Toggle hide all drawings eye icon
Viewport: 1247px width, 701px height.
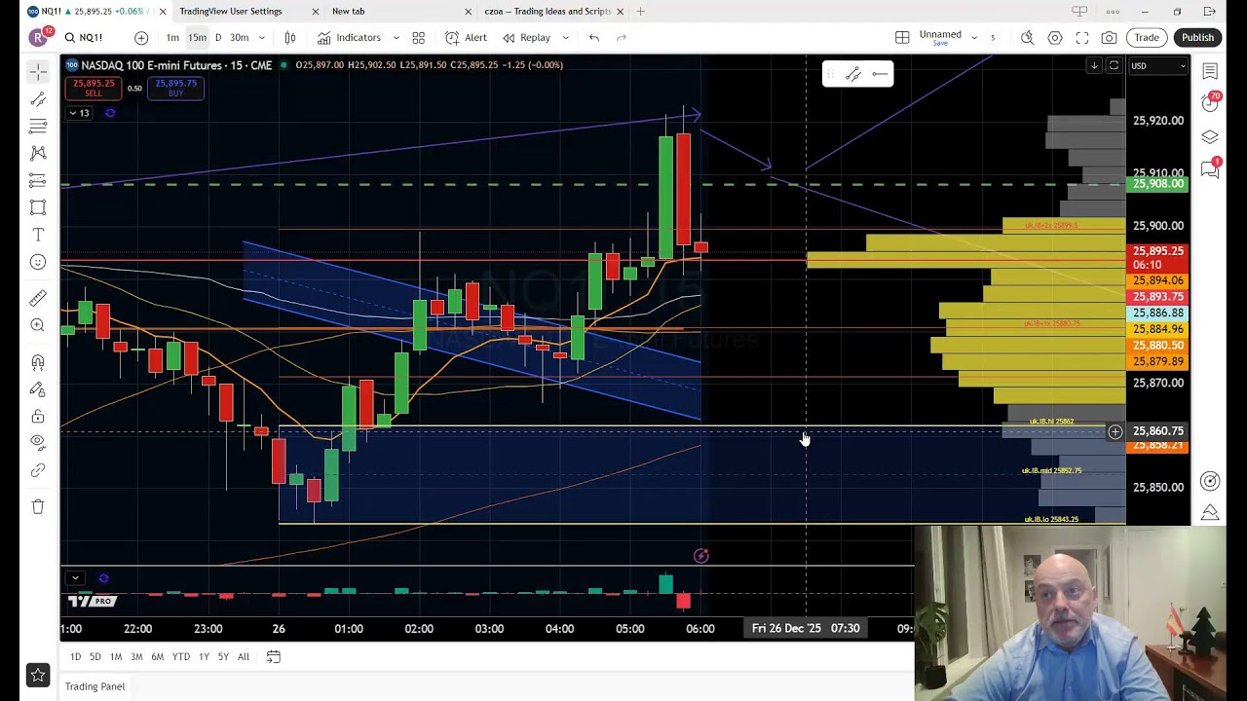38,442
